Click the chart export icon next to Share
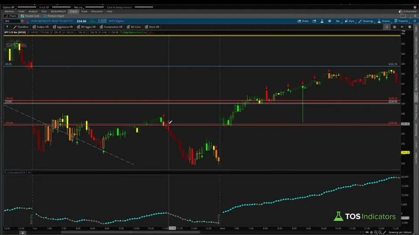Image resolution: width=419 pixels, height=235 pixels. pyautogui.click(x=314, y=21)
